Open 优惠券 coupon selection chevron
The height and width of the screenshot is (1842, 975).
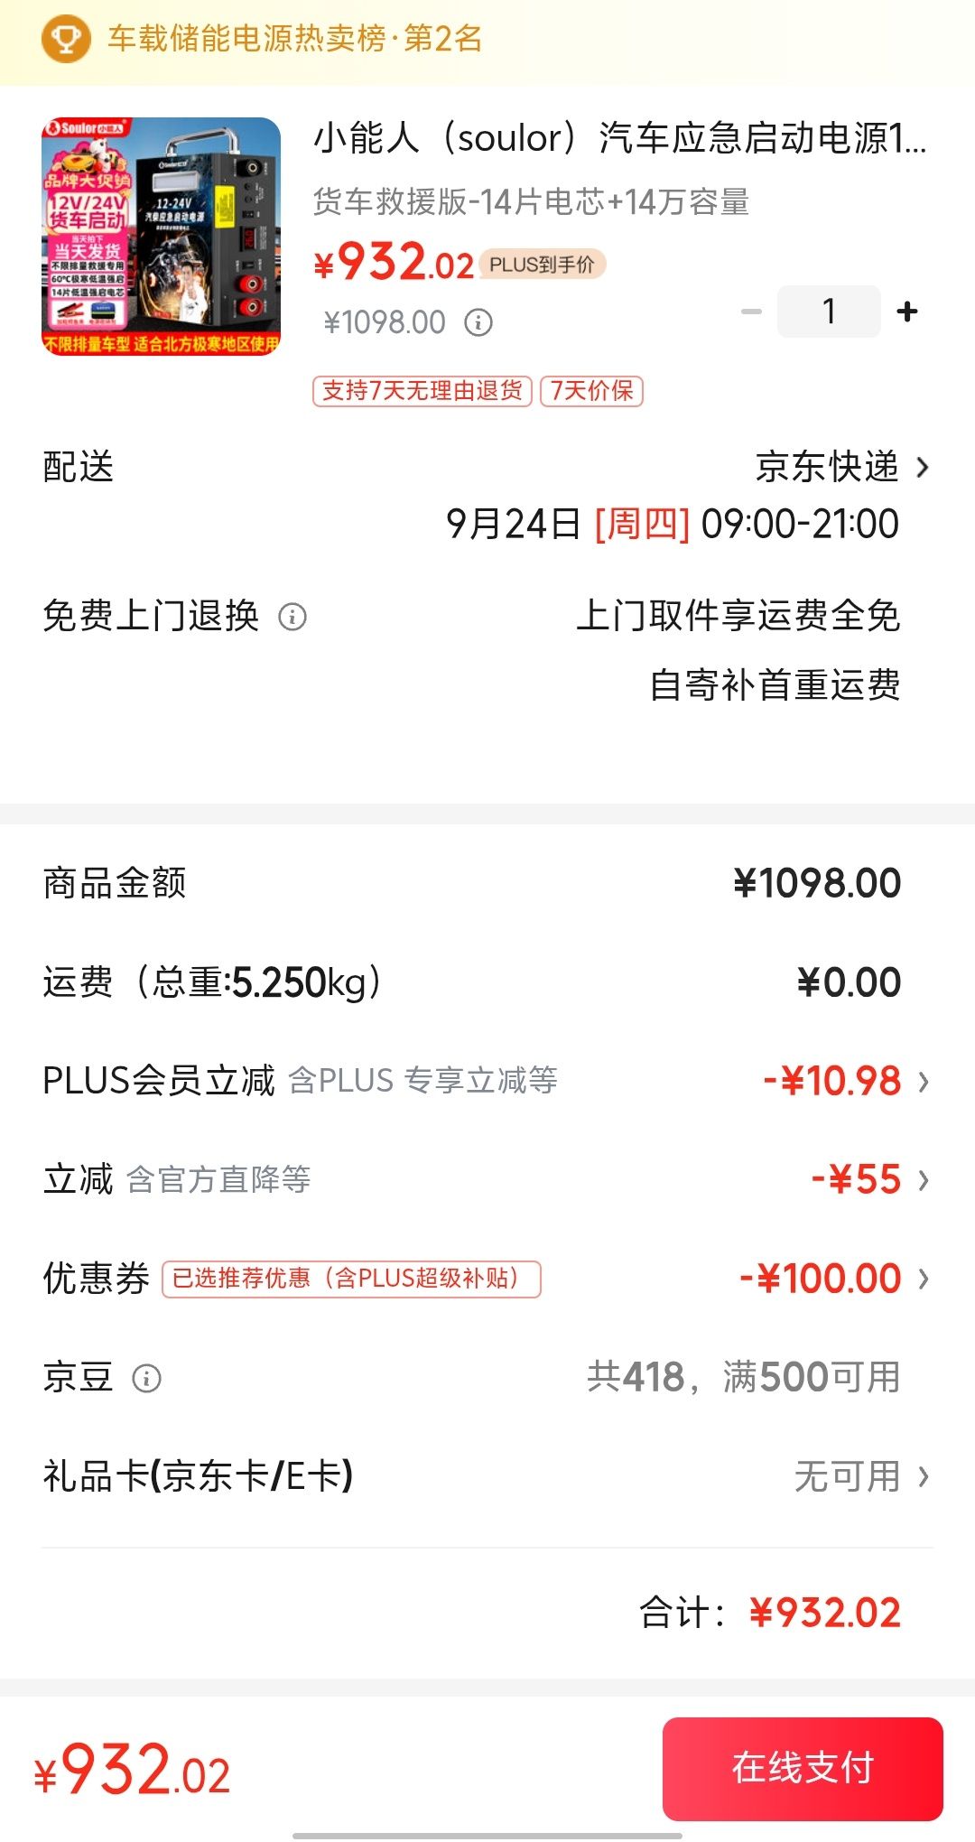click(923, 1279)
